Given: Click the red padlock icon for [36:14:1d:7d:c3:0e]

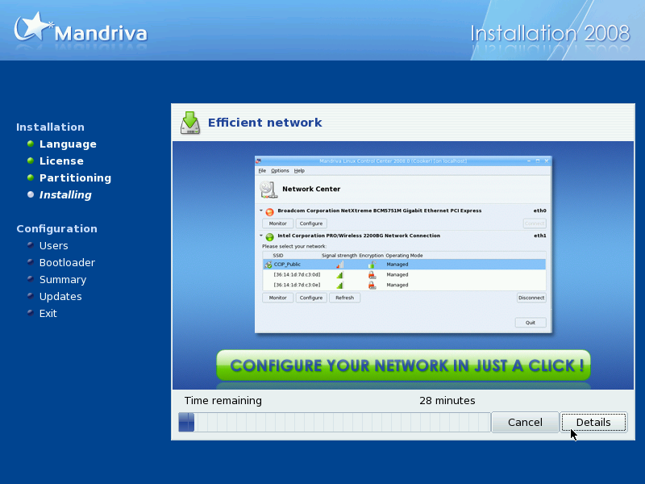Looking at the screenshot, I should 372,285.
